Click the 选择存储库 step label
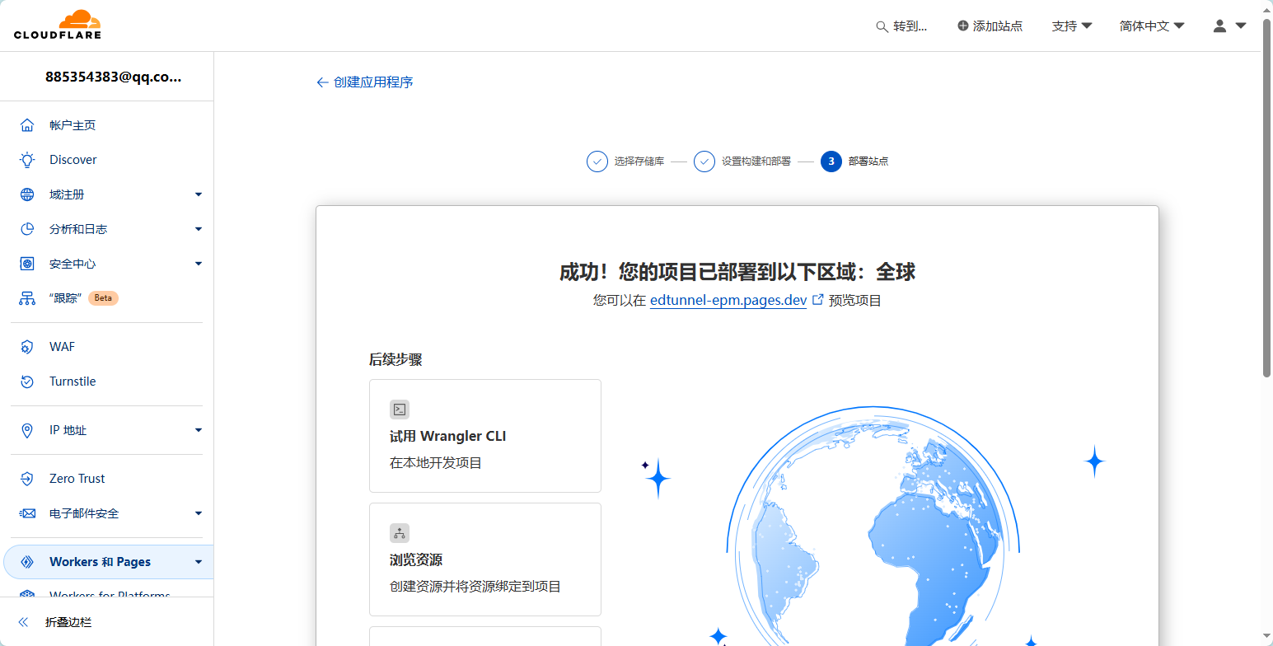This screenshot has width=1273, height=646. point(639,161)
